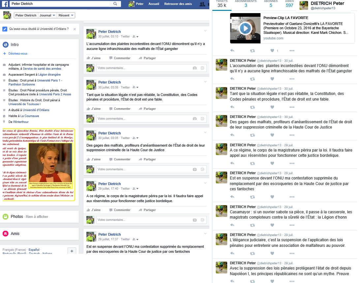Click Partager on the 03:05 post
The width and height of the screenshot is (364, 283).
147,159
